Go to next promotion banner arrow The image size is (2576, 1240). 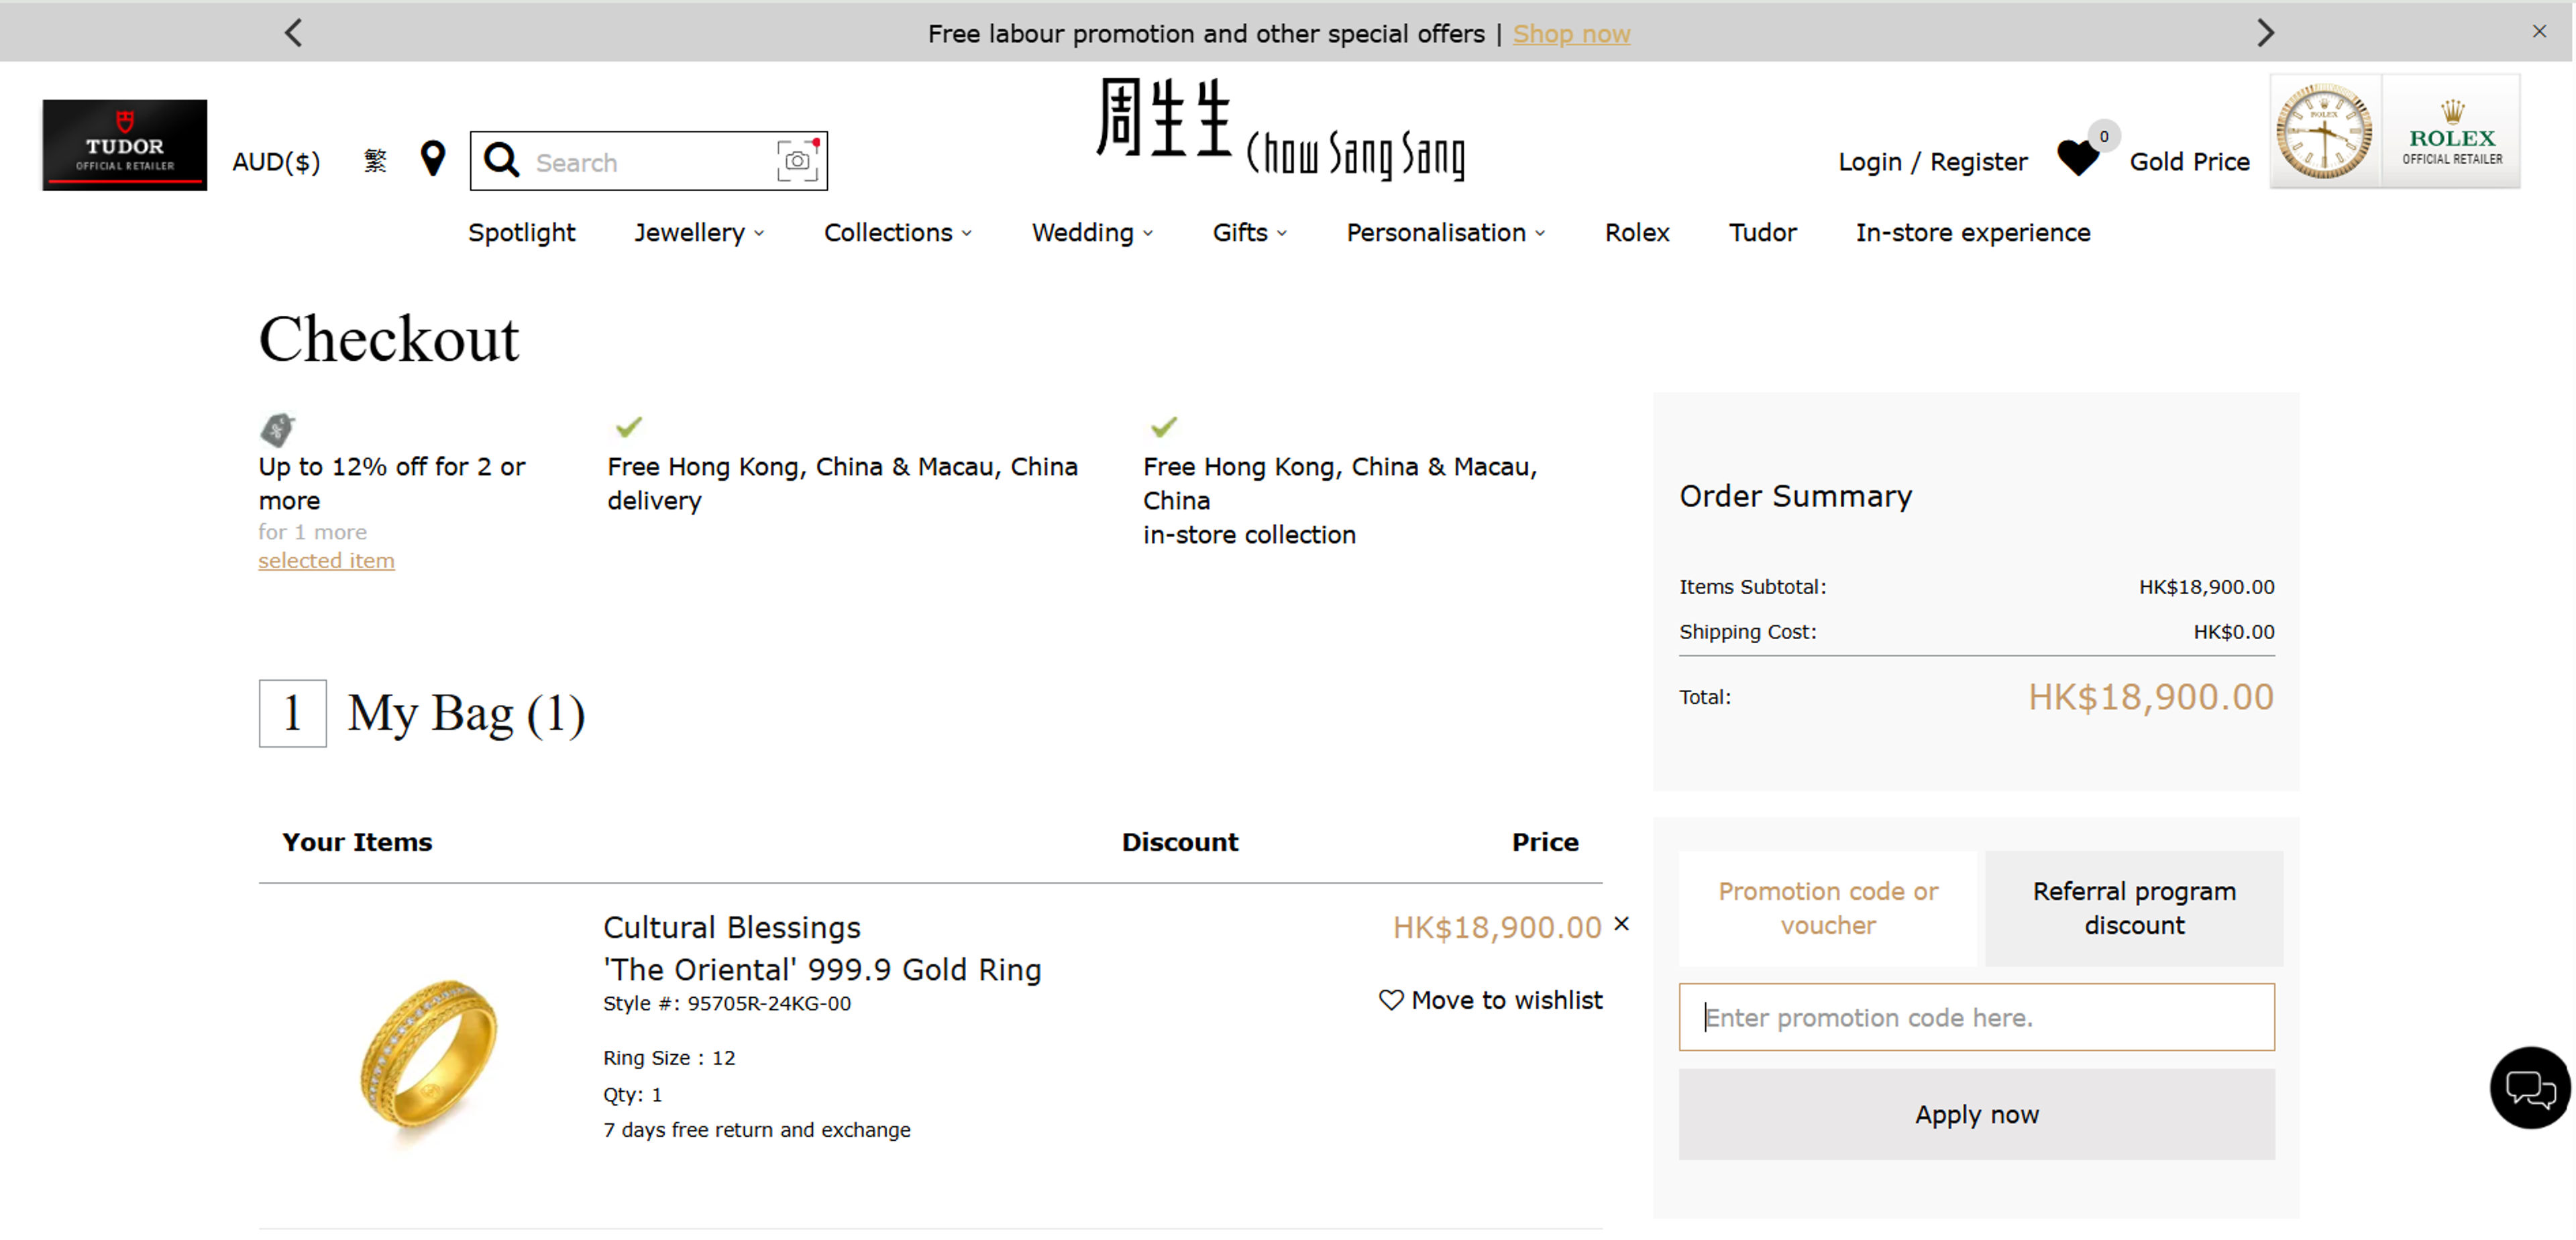pos(2265,33)
